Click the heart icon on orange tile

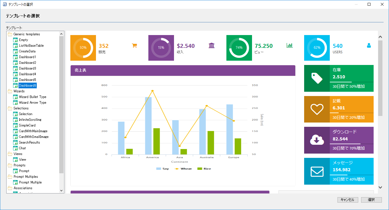tap(317, 109)
